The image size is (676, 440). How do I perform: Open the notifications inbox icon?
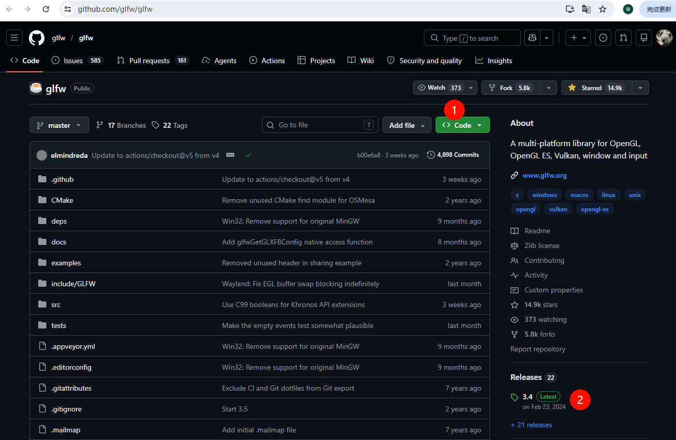(644, 38)
